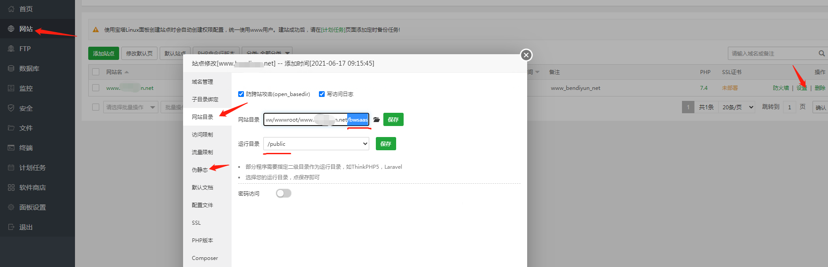Click the gear icon beside 面板设置
The height and width of the screenshot is (267, 828).
coord(11,207)
